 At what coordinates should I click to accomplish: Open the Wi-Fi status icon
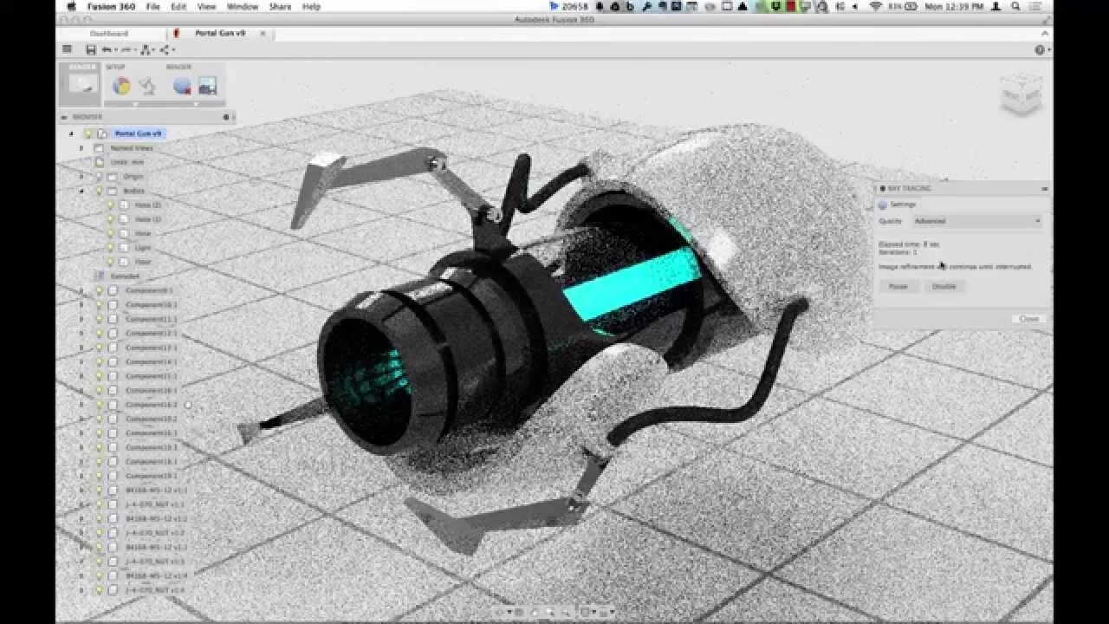[x=876, y=6]
